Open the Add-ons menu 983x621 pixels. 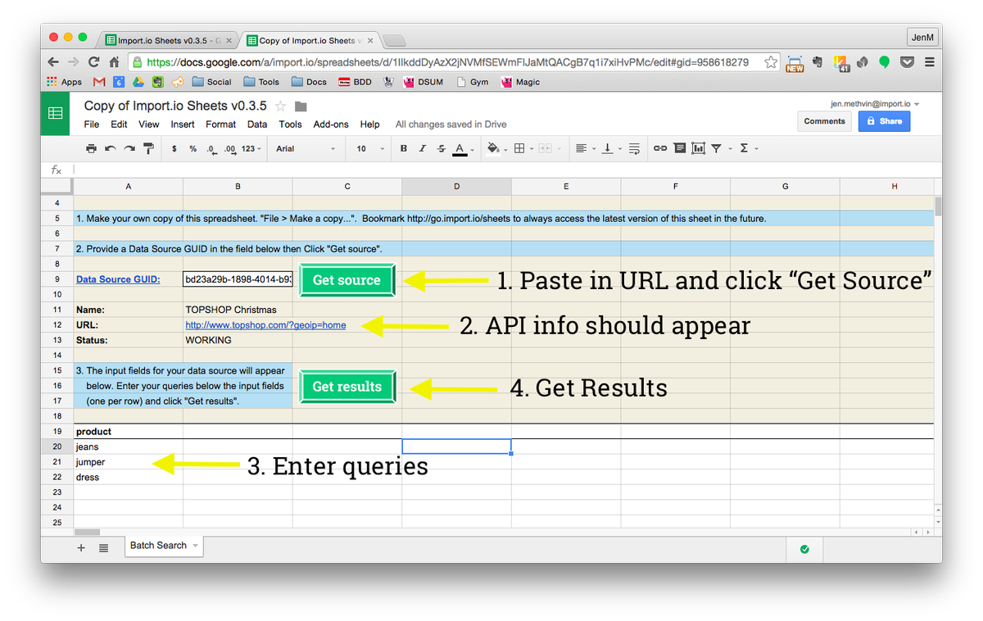click(x=331, y=125)
